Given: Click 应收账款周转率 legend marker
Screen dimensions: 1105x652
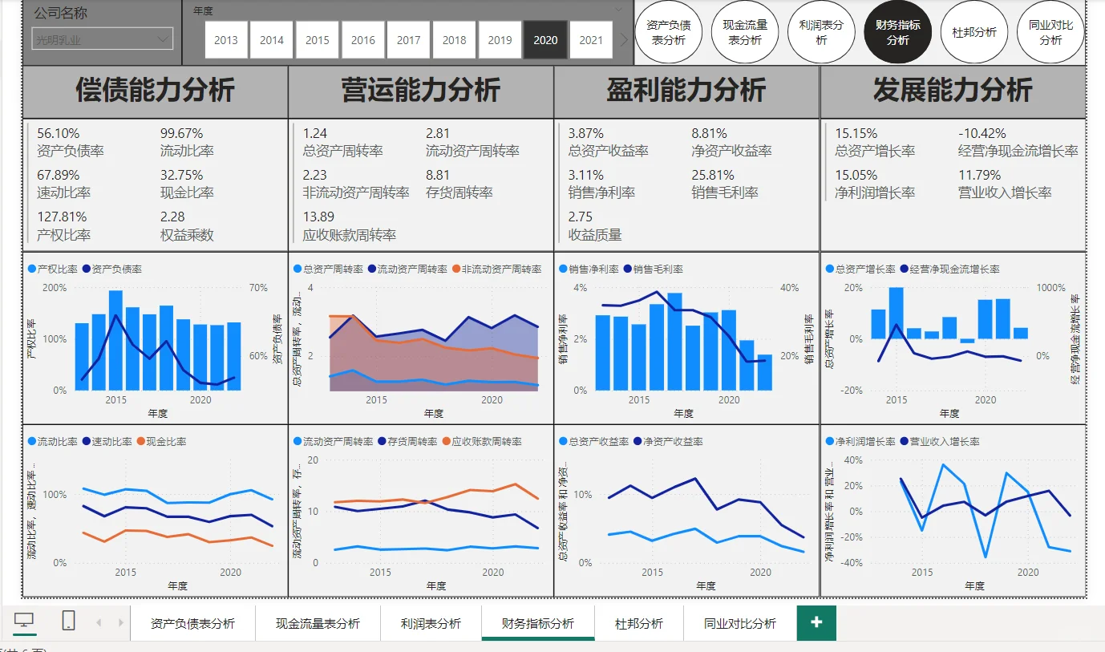Looking at the screenshot, I should pyautogui.click(x=446, y=442).
